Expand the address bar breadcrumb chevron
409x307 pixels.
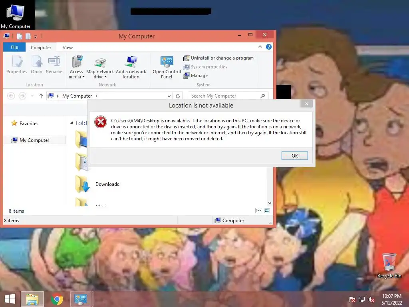click(97, 96)
